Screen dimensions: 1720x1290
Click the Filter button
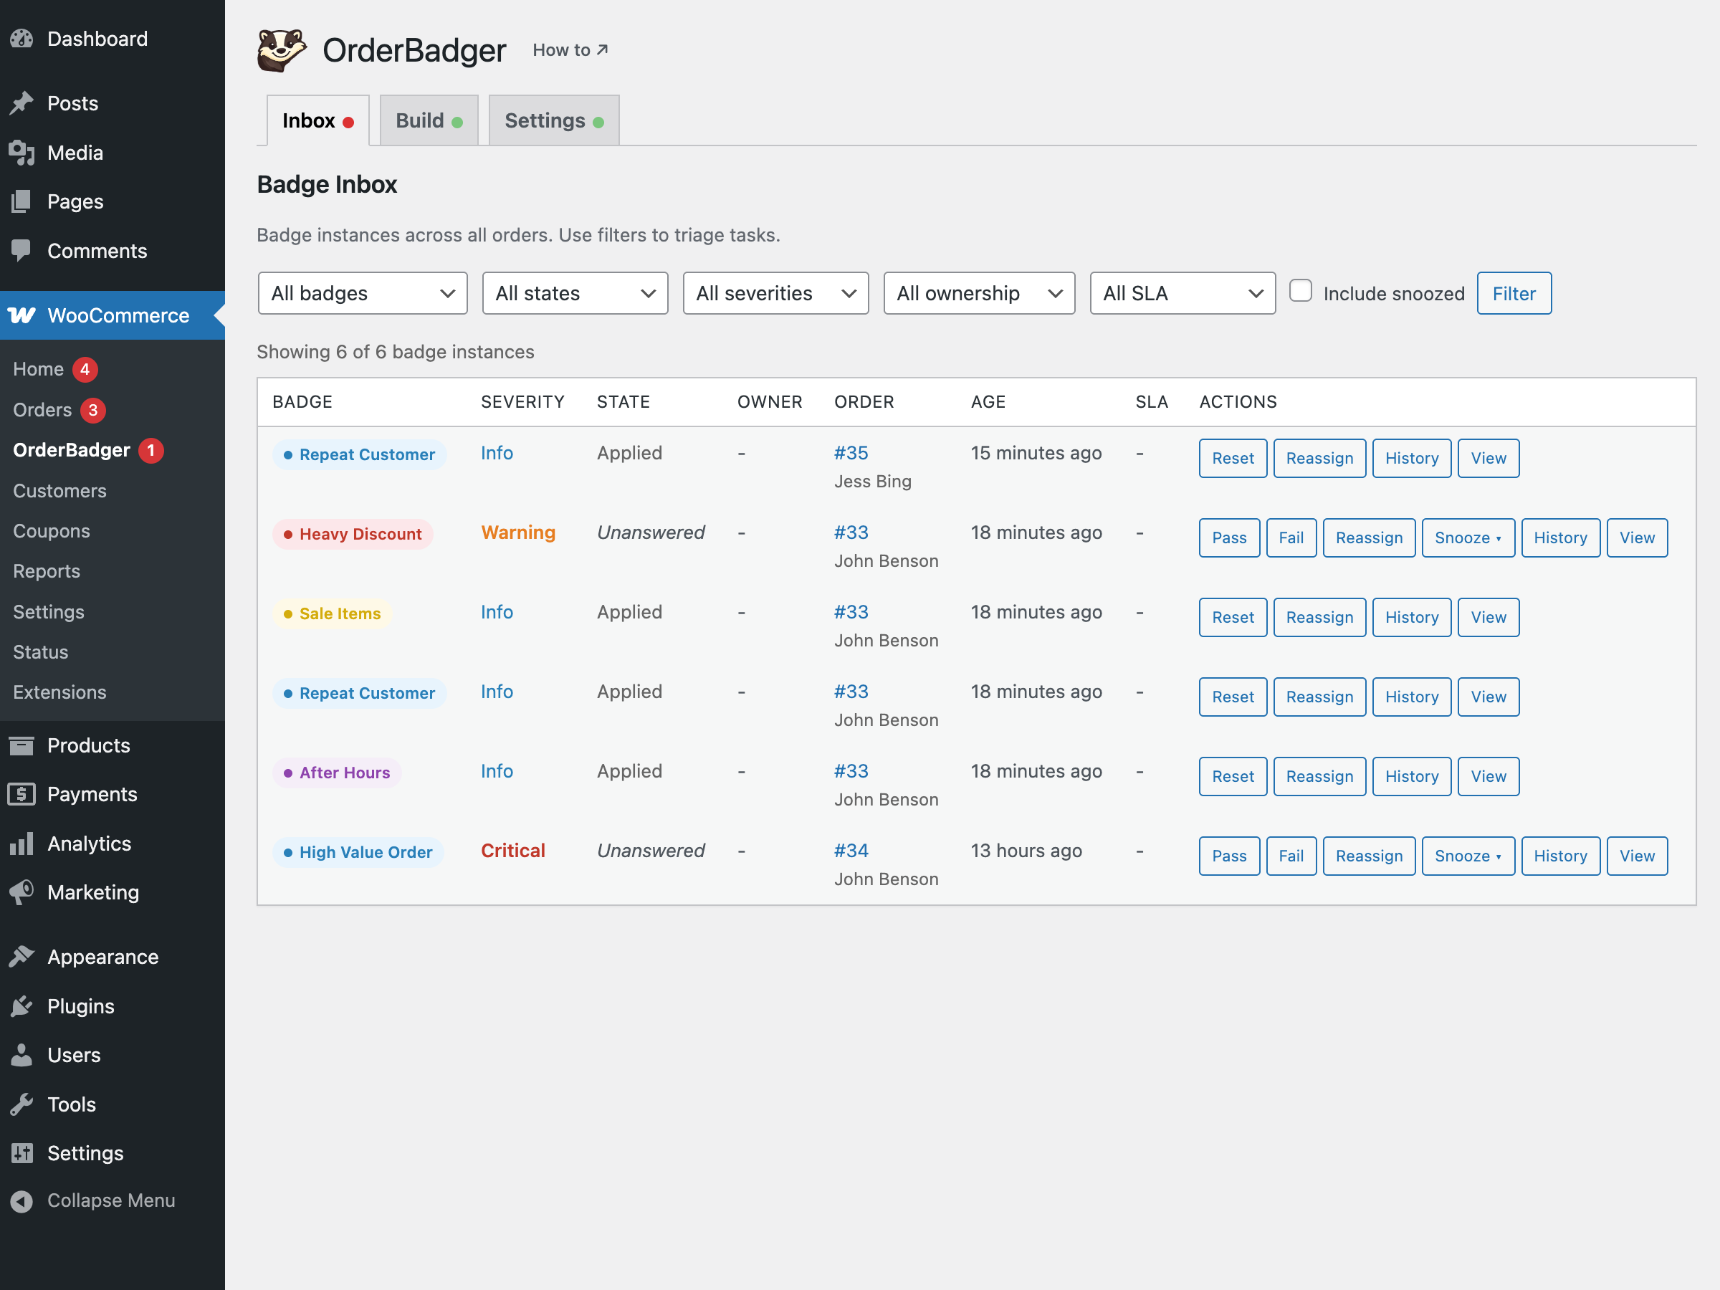[1514, 293]
